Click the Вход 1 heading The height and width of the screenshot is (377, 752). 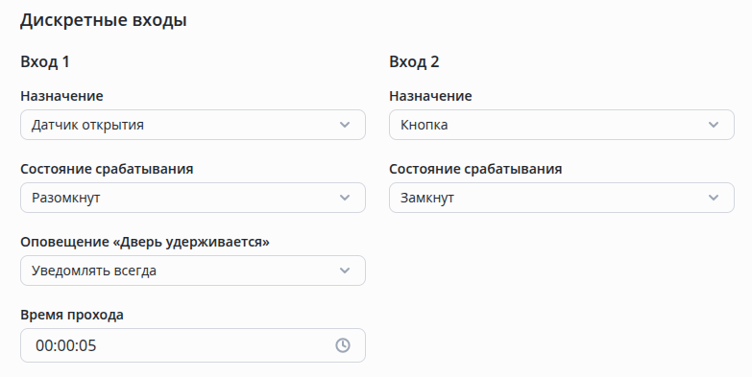[x=45, y=61]
